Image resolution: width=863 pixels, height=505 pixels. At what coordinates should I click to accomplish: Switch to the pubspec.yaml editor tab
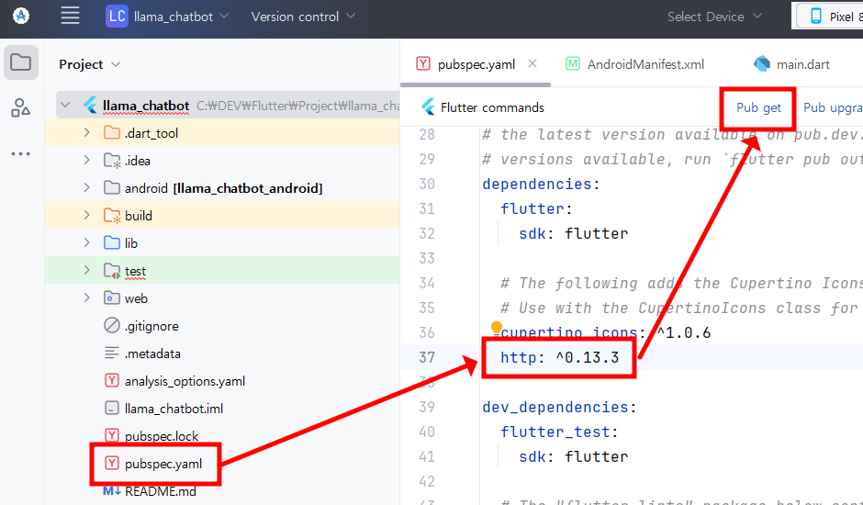[476, 64]
